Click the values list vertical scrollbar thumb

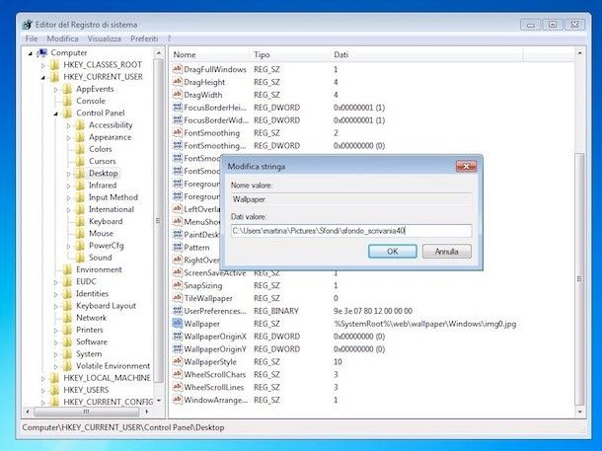point(579,279)
